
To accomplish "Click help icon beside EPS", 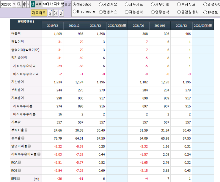I will coord(18,178).
